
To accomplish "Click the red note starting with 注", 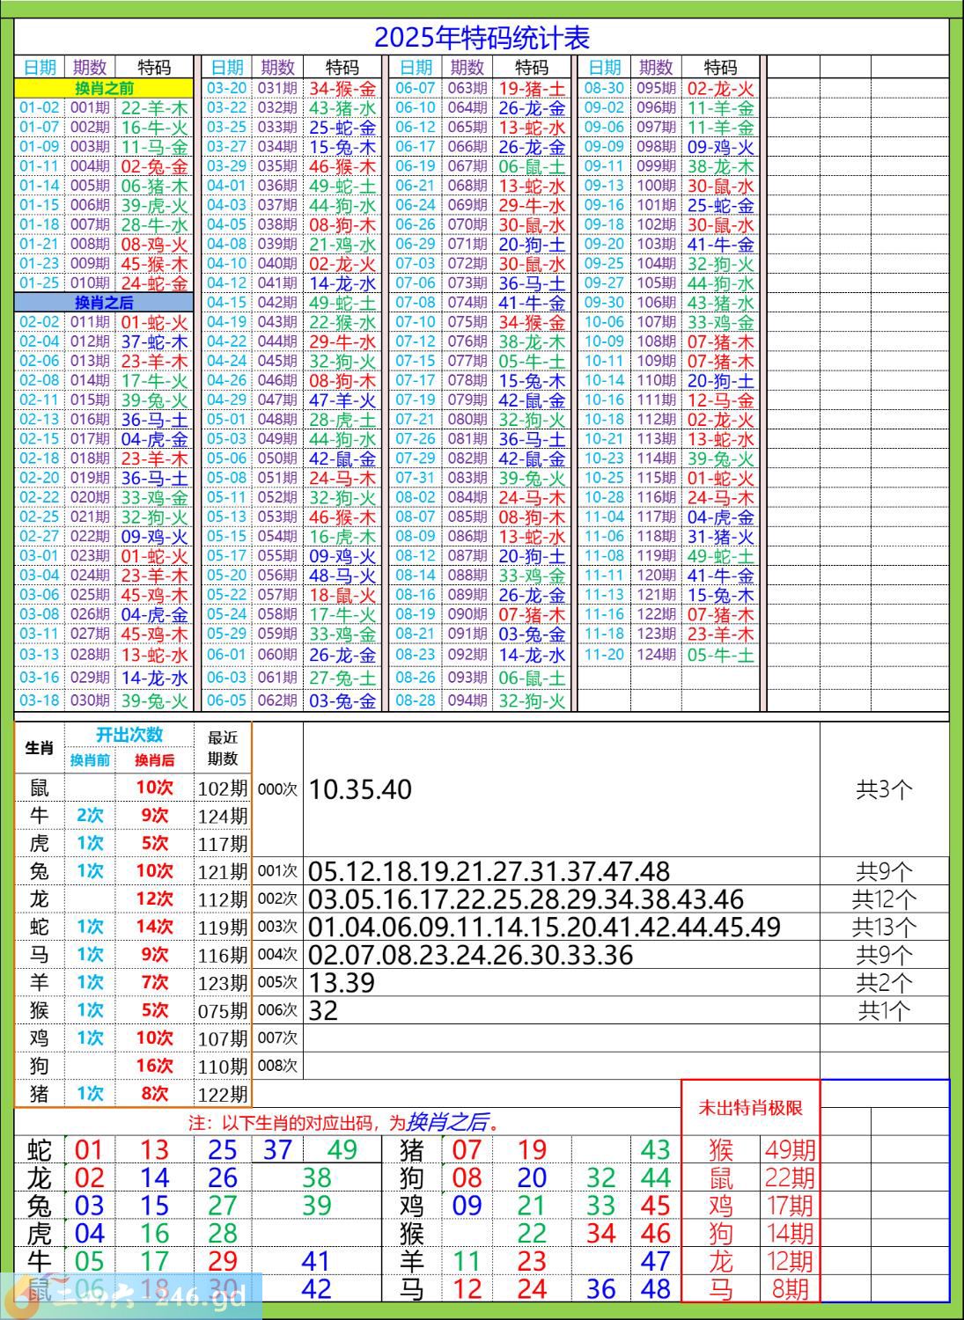I will pyautogui.click(x=348, y=1123).
